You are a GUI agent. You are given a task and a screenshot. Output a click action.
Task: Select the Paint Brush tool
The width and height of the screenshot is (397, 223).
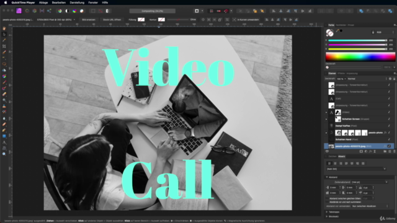pyautogui.click(x=4, y=82)
